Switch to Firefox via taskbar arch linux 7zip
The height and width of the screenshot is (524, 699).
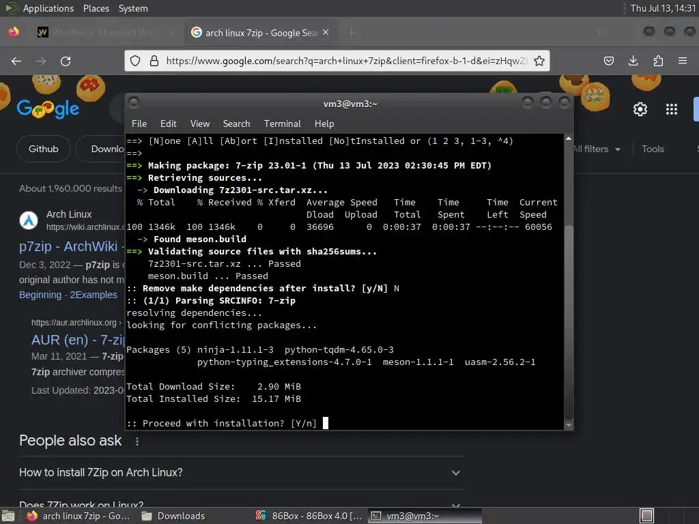[x=79, y=516]
